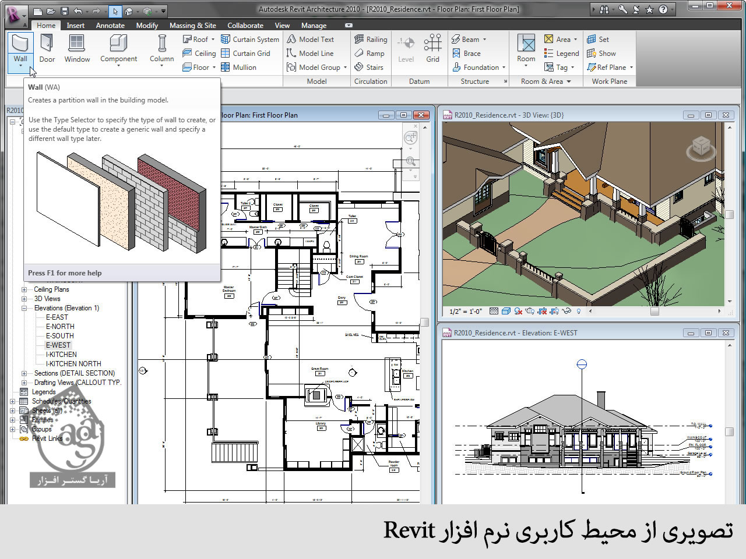Open the Model Group dropdown
This screenshot has width=746, height=559.
(345, 67)
